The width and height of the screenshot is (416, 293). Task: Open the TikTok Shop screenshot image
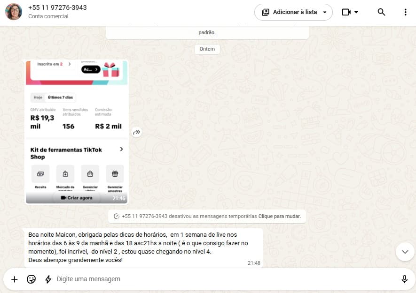[77, 132]
